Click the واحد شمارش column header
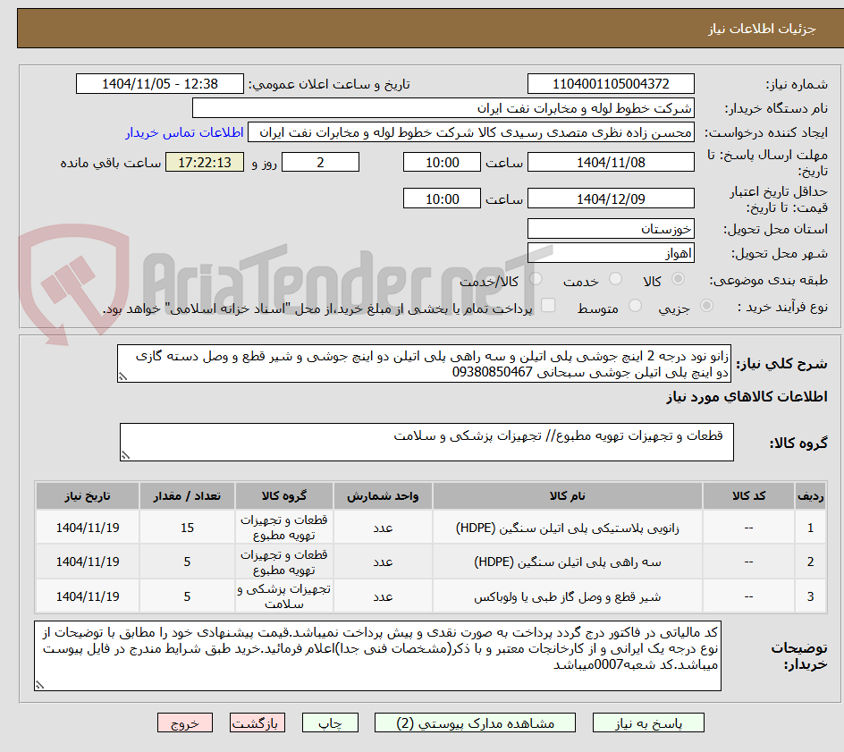844x752 pixels. point(383,495)
